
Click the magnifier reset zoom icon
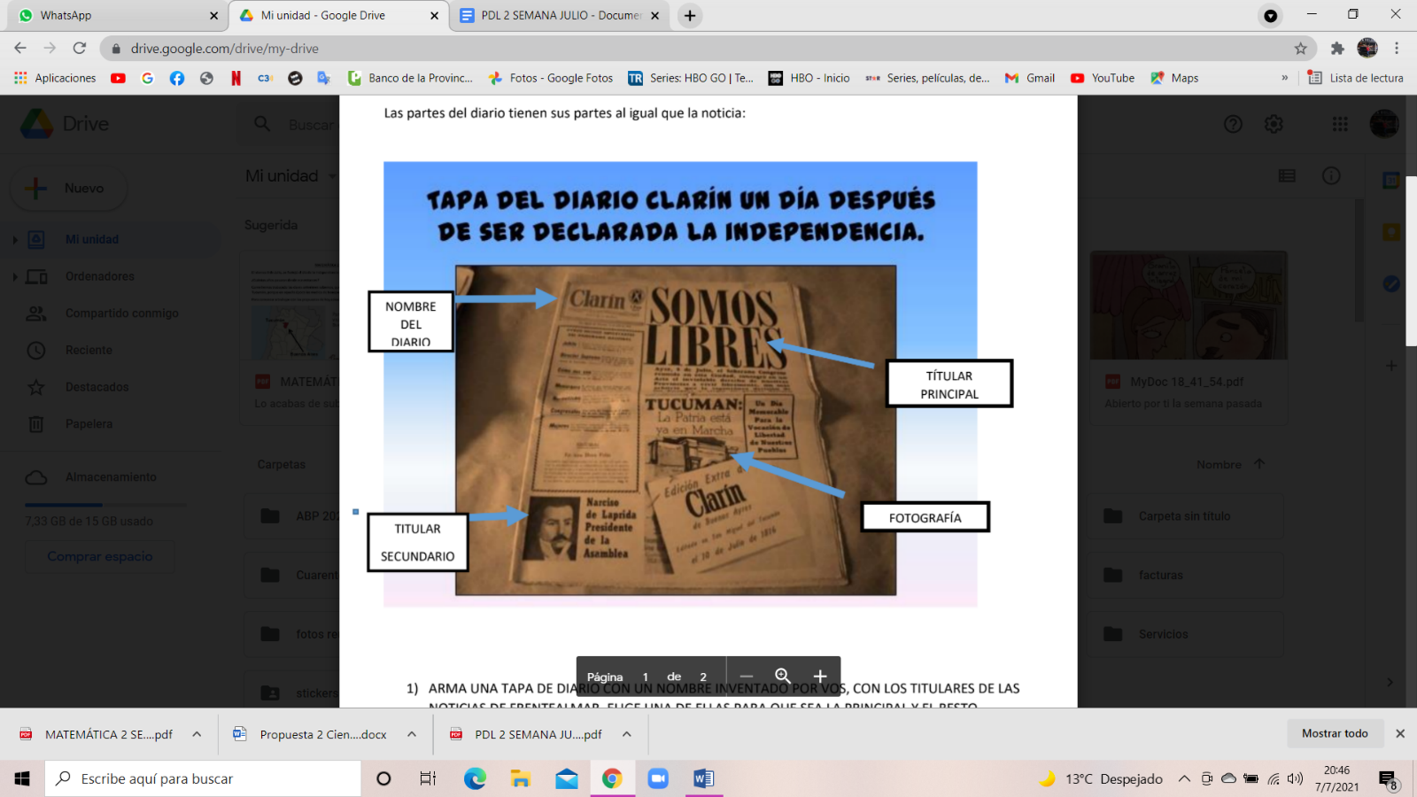783,677
